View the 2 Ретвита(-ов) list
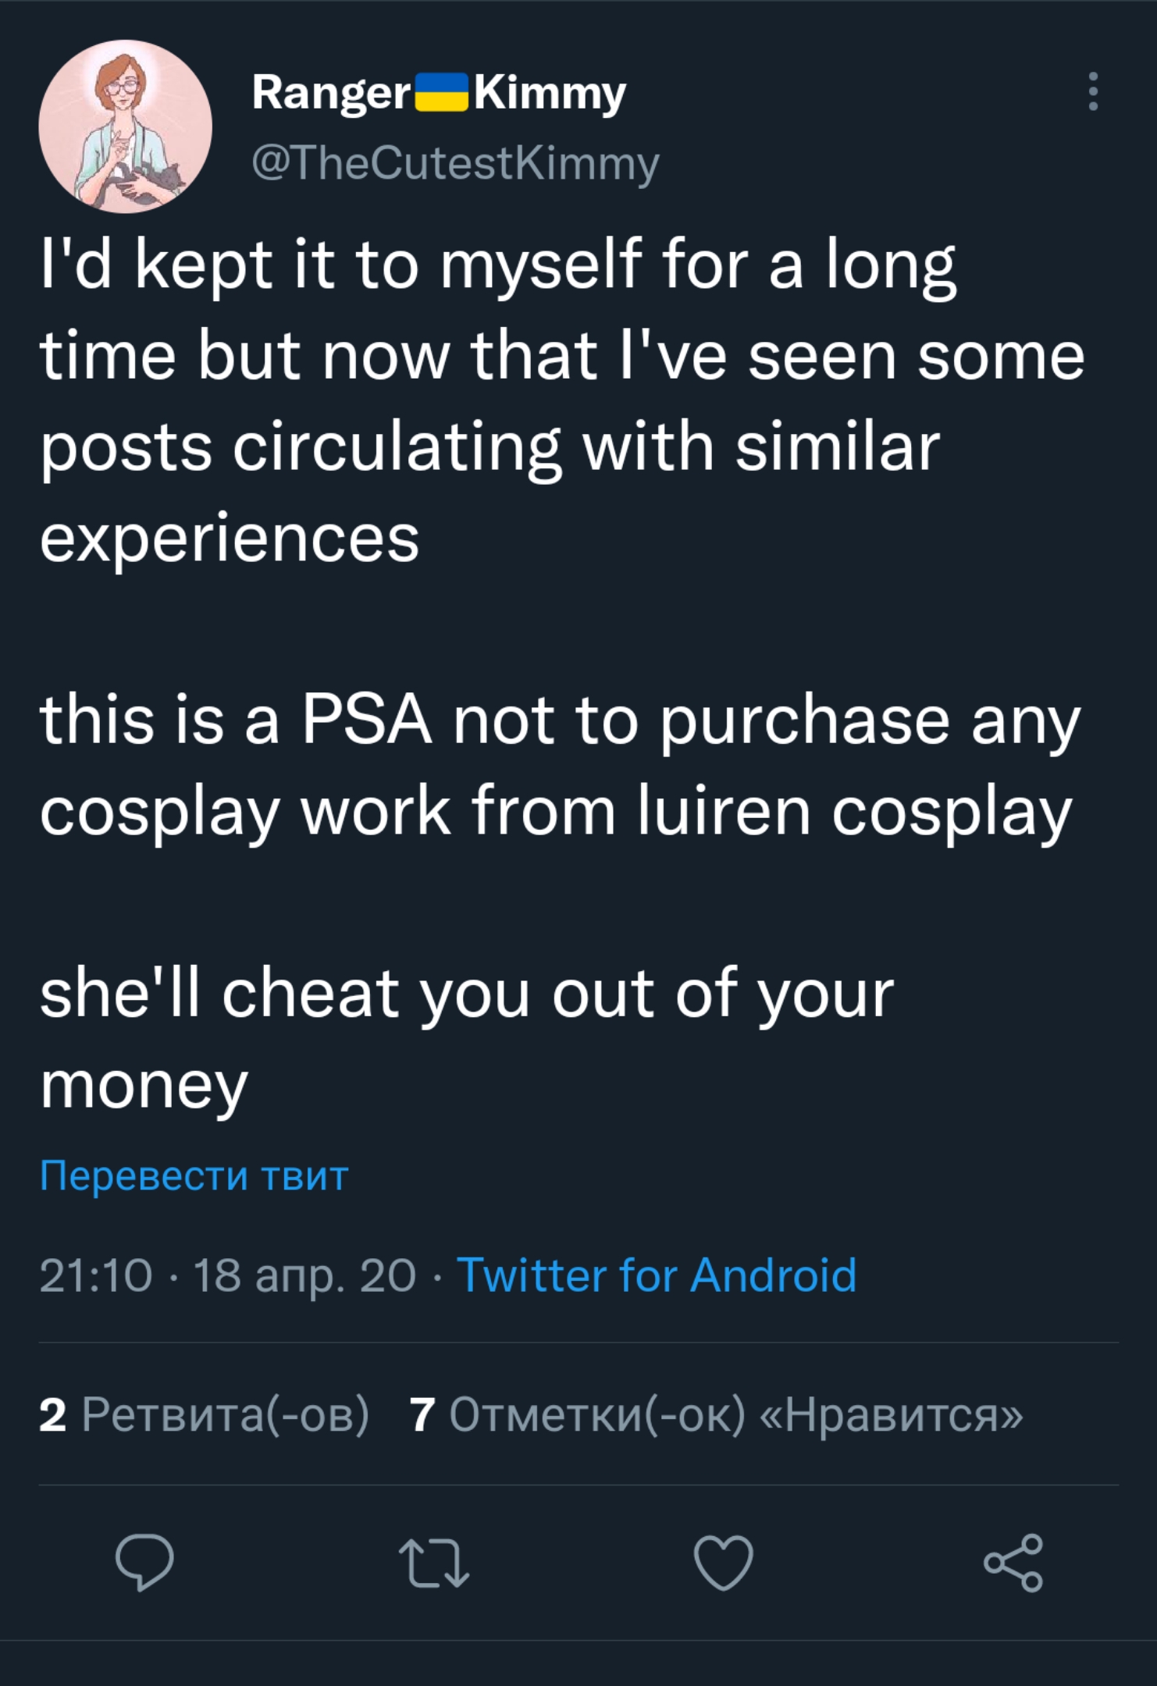The width and height of the screenshot is (1157, 1686). [x=204, y=1414]
